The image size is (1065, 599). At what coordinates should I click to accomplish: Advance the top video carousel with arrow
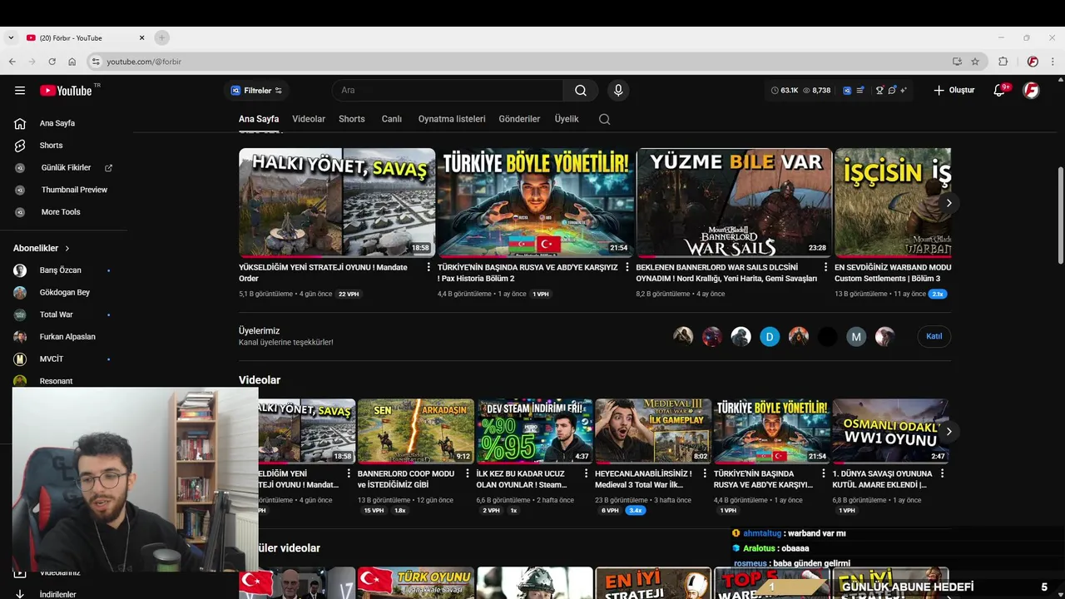pos(949,203)
